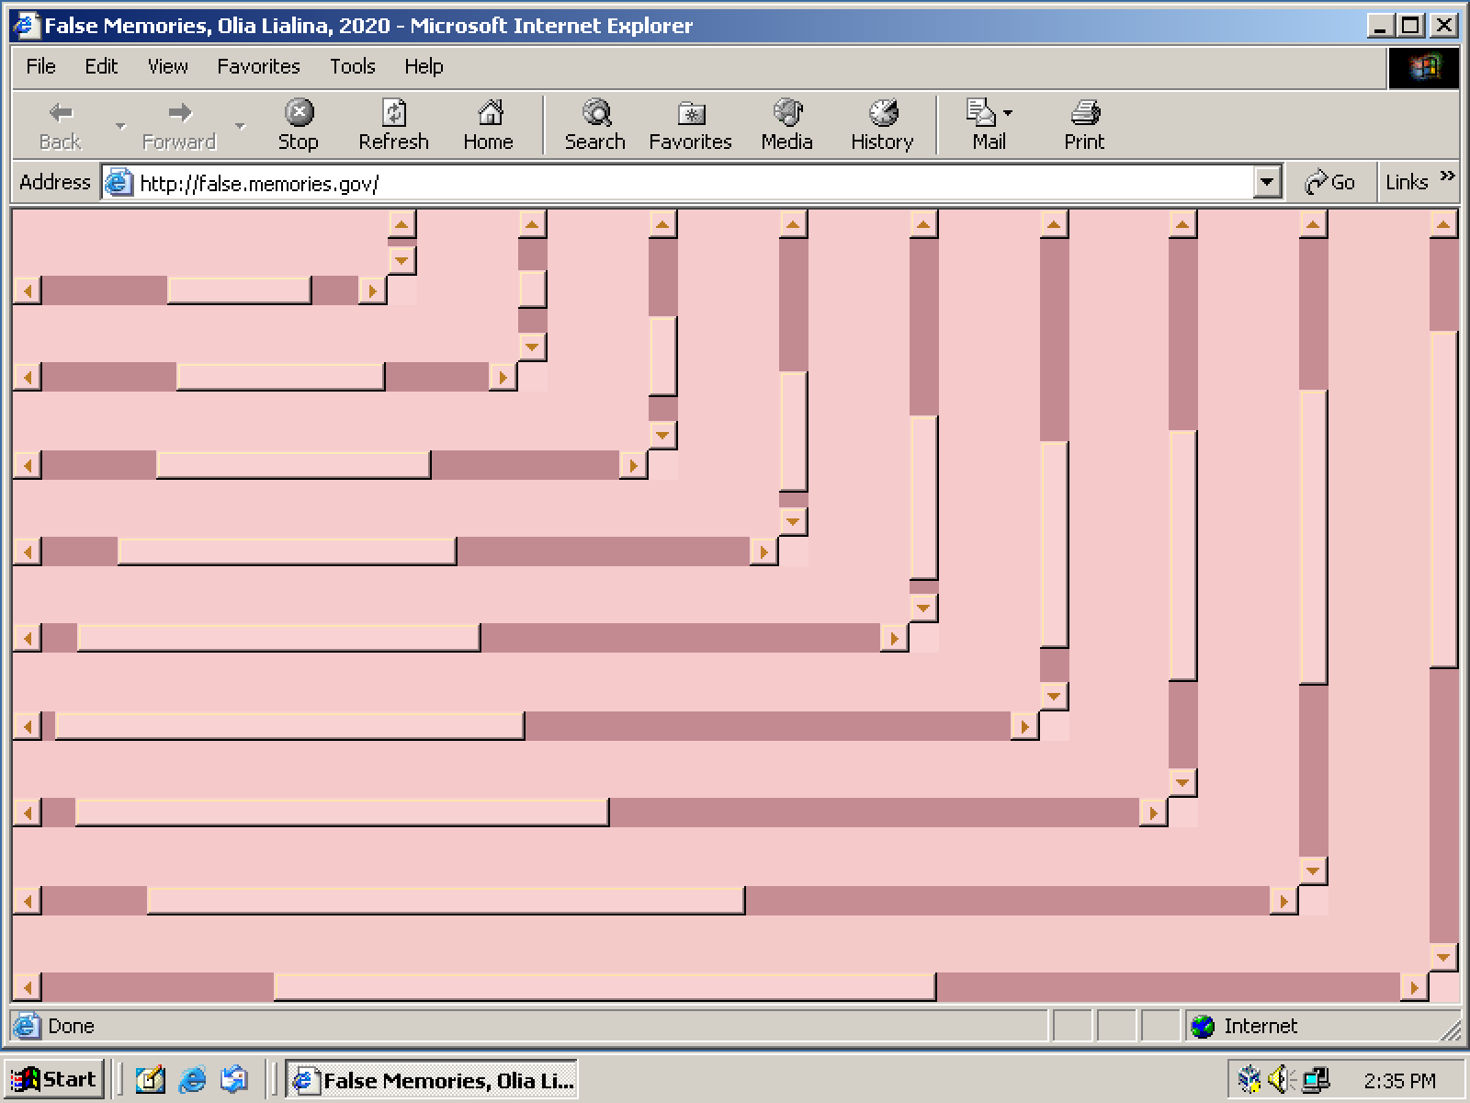Open the address bar dropdown list
Image resolution: width=1470 pixels, height=1103 pixels.
[x=1267, y=182]
